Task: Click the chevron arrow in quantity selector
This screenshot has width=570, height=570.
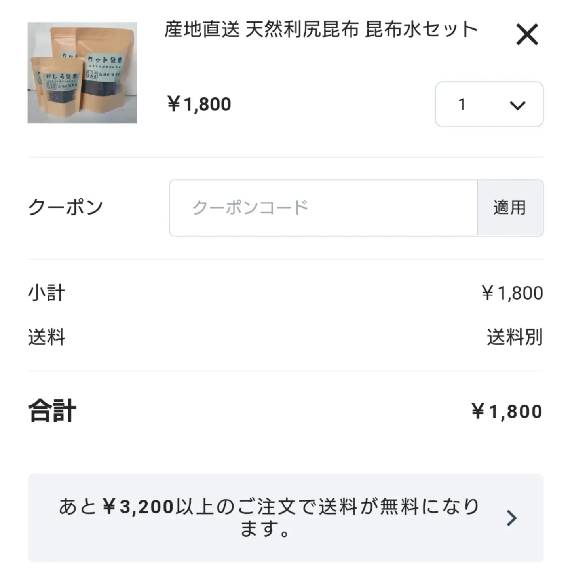Action: click(x=517, y=105)
